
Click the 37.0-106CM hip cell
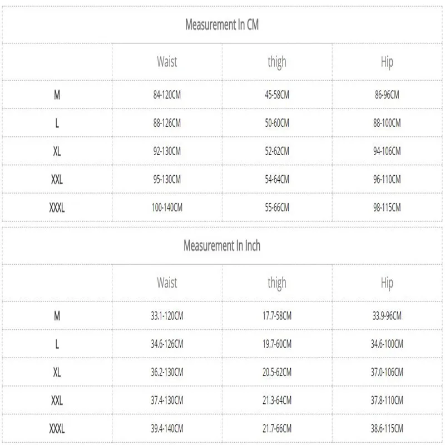click(x=387, y=372)
